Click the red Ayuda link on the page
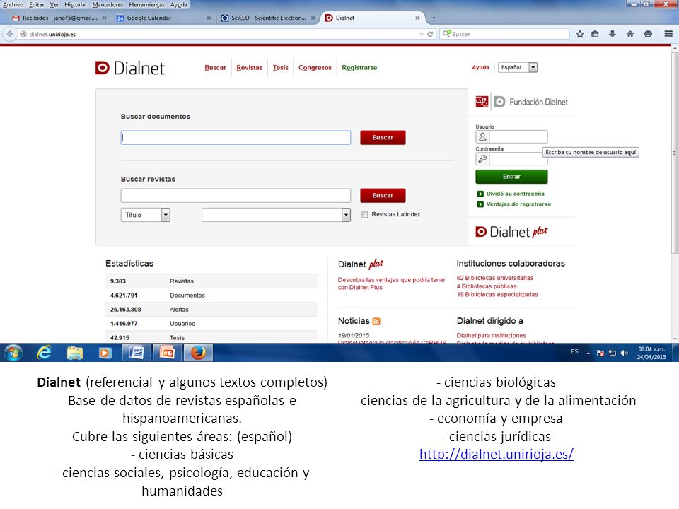This screenshot has width=679, height=509. click(480, 68)
